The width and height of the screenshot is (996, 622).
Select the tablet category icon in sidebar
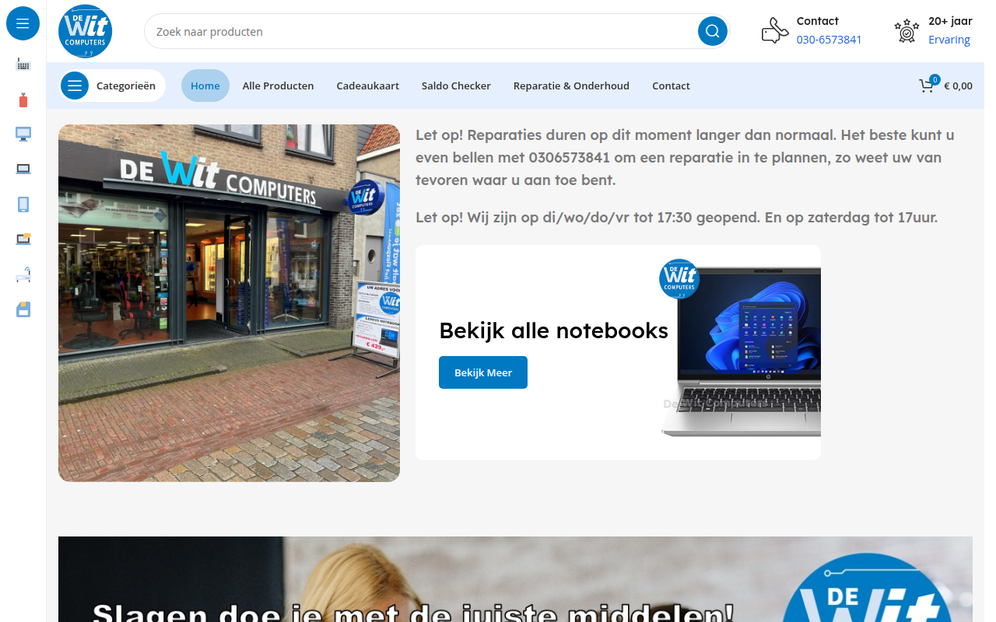click(x=23, y=204)
